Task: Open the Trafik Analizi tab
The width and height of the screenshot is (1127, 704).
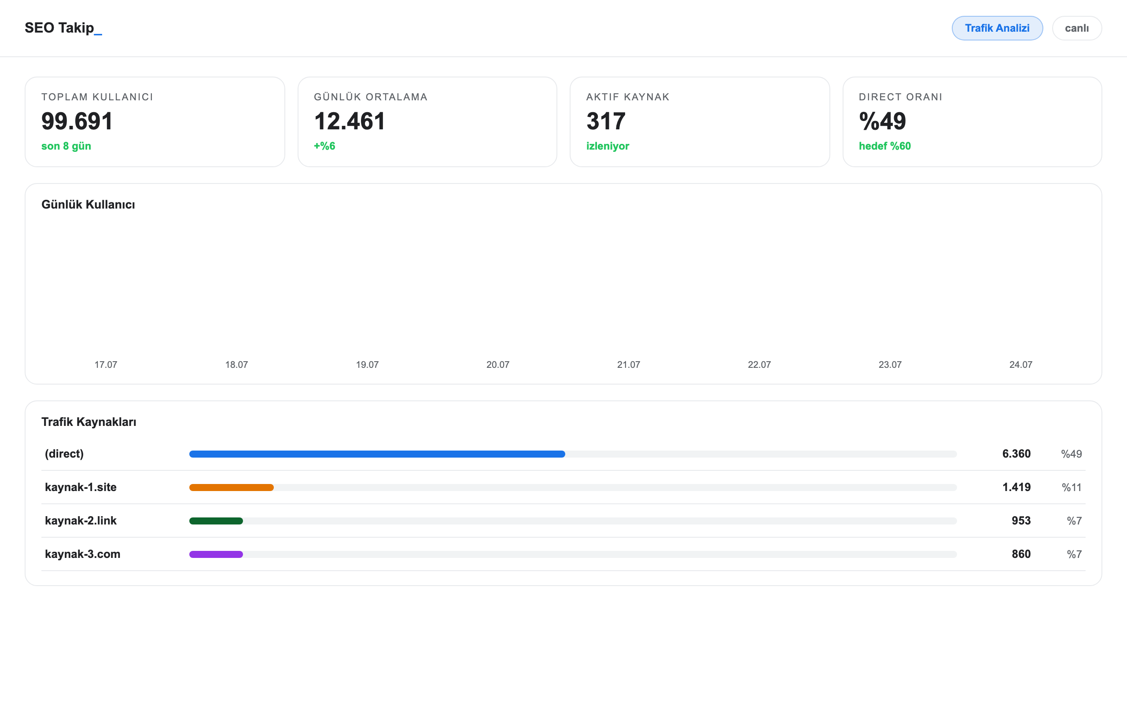Action: coord(997,28)
